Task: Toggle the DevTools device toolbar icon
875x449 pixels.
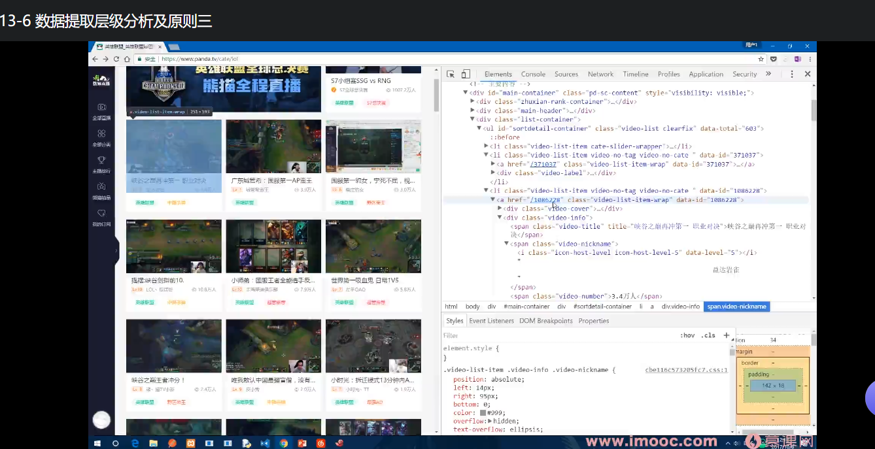Action: click(466, 74)
